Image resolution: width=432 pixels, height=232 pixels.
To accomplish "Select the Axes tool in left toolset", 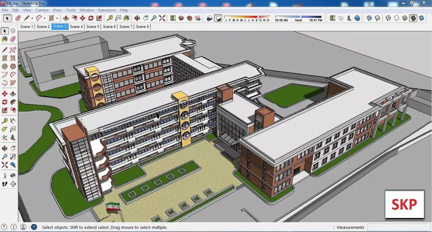I will click(5, 138).
